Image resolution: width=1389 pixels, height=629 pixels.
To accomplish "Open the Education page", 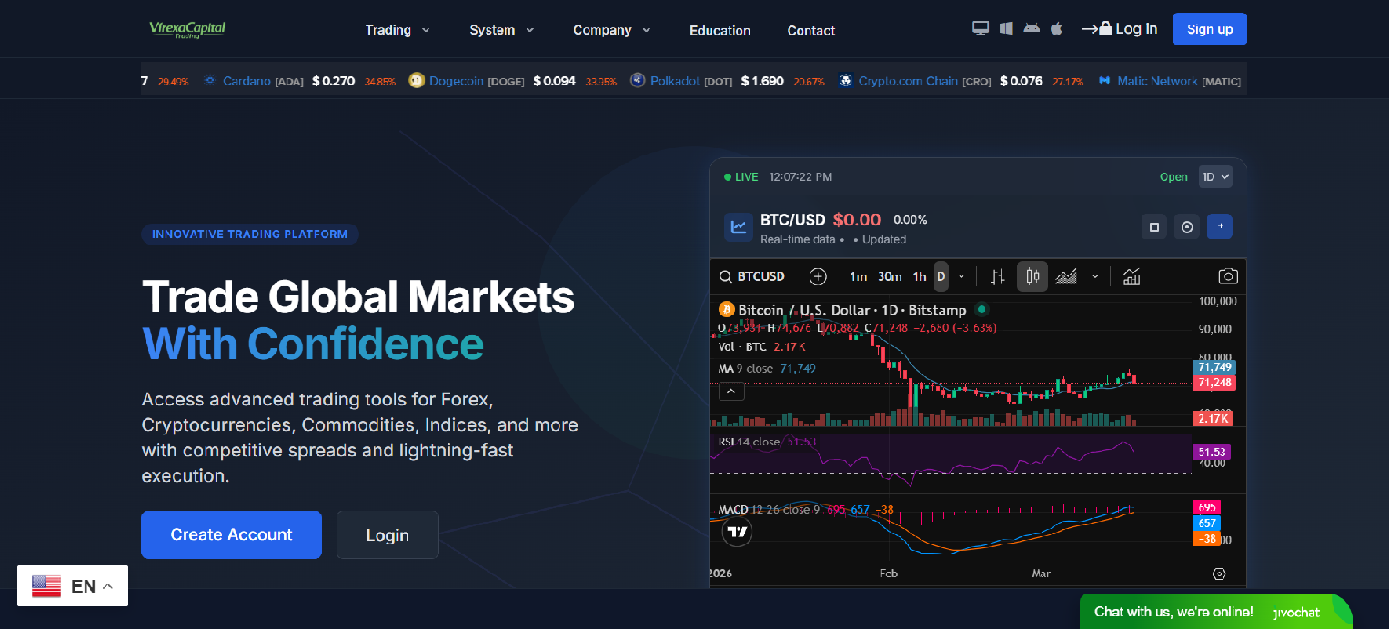I will point(720,30).
